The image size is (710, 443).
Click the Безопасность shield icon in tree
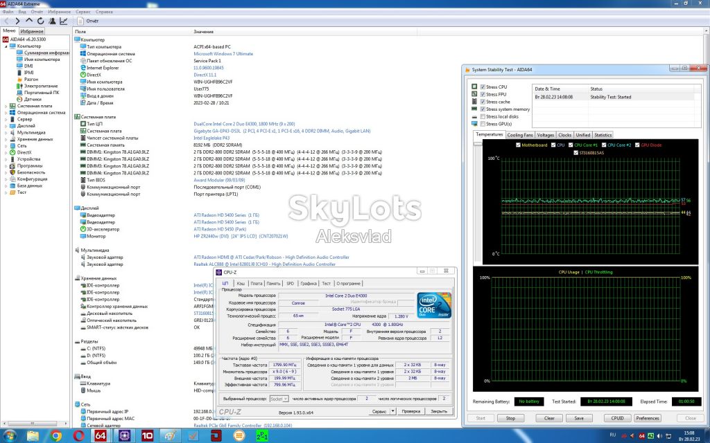(12, 172)
